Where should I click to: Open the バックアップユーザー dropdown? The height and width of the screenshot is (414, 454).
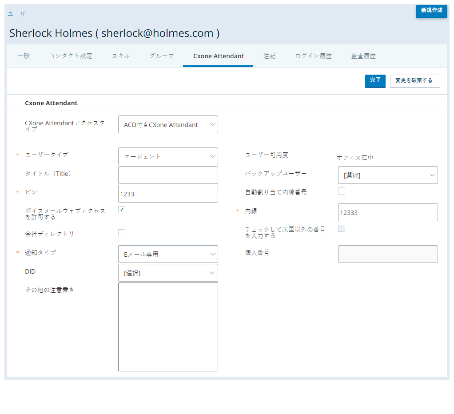click(388, 175)
